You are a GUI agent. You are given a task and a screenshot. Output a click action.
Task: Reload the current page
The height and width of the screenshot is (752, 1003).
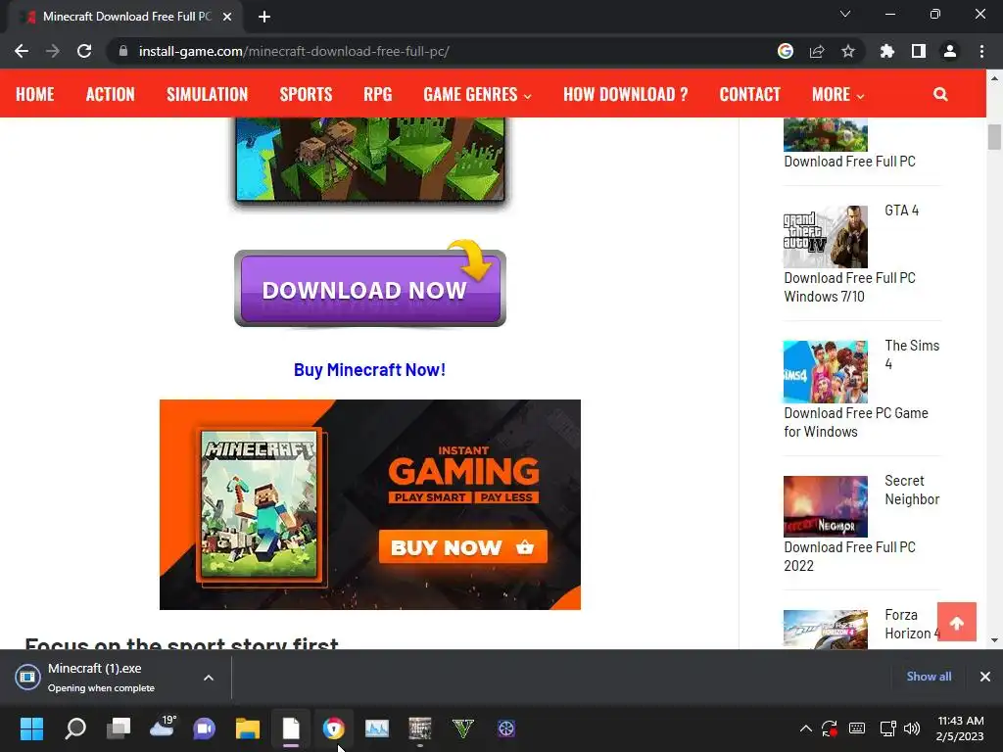84,51
